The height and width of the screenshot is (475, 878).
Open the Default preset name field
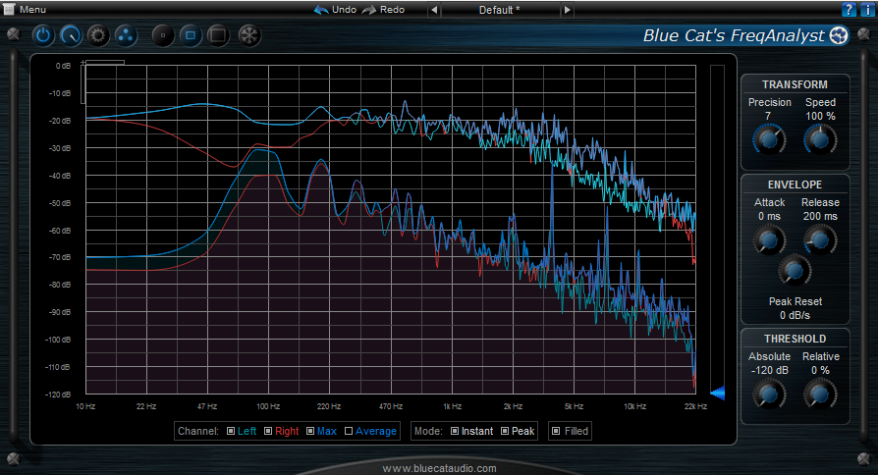tap(501, 10)
